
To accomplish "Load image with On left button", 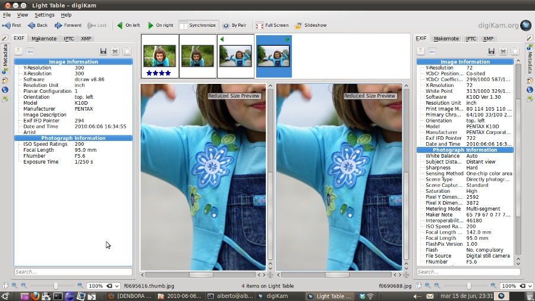I will (128, 25).
